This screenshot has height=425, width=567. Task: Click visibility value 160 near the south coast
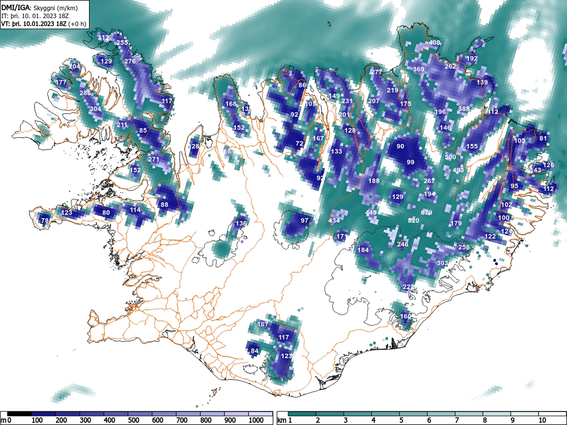(x=405, y=316)
